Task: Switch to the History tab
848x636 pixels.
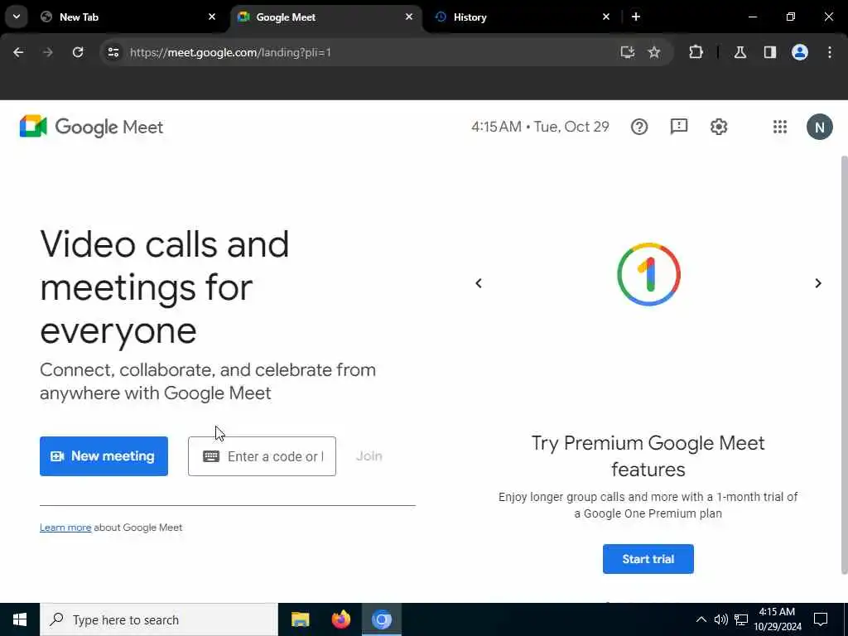Action: tap(523, 17)
